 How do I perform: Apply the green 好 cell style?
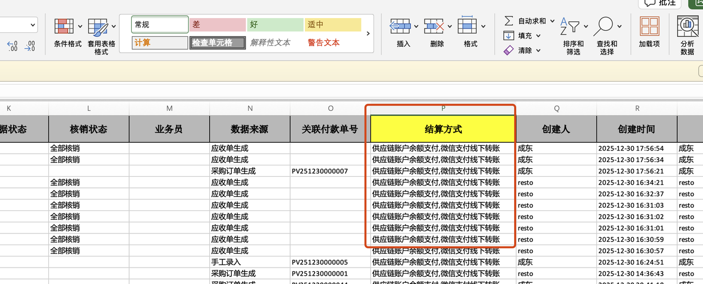coord(275,25)
